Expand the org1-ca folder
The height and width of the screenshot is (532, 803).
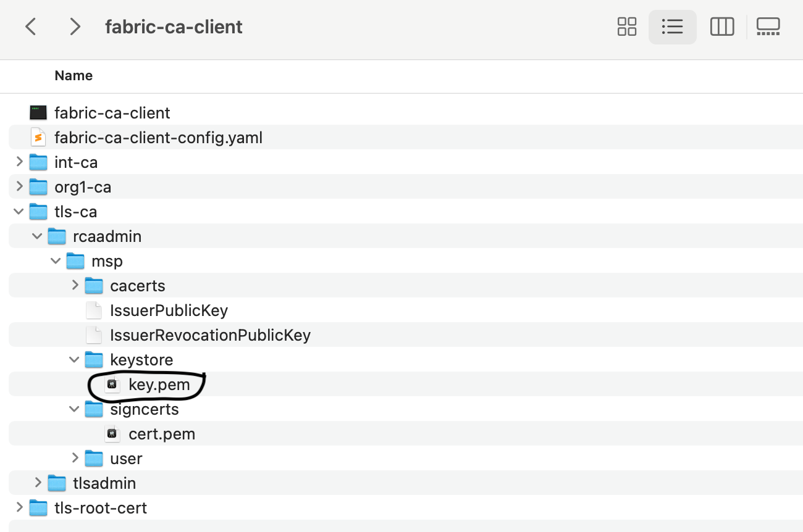tap(19, 186)
